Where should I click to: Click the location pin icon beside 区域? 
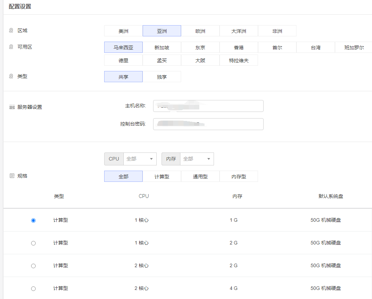click(x=11, y=30)
